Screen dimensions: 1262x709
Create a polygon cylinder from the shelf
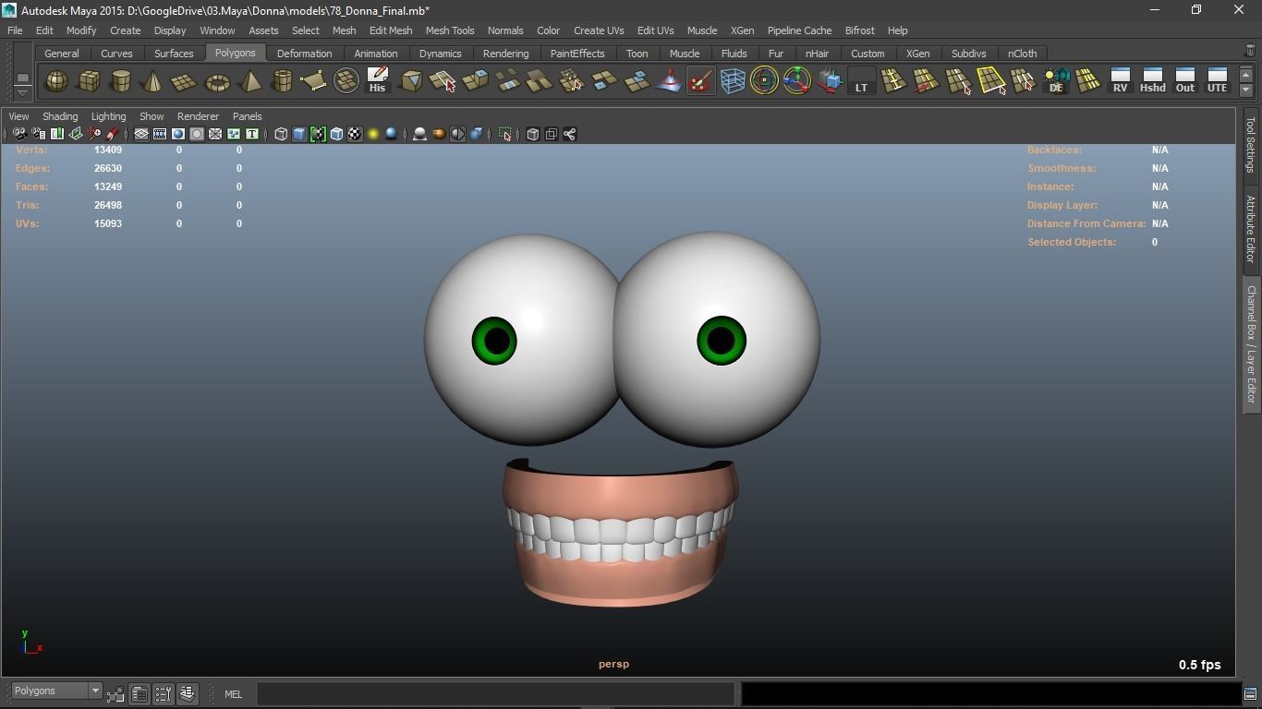pos(120,82)
